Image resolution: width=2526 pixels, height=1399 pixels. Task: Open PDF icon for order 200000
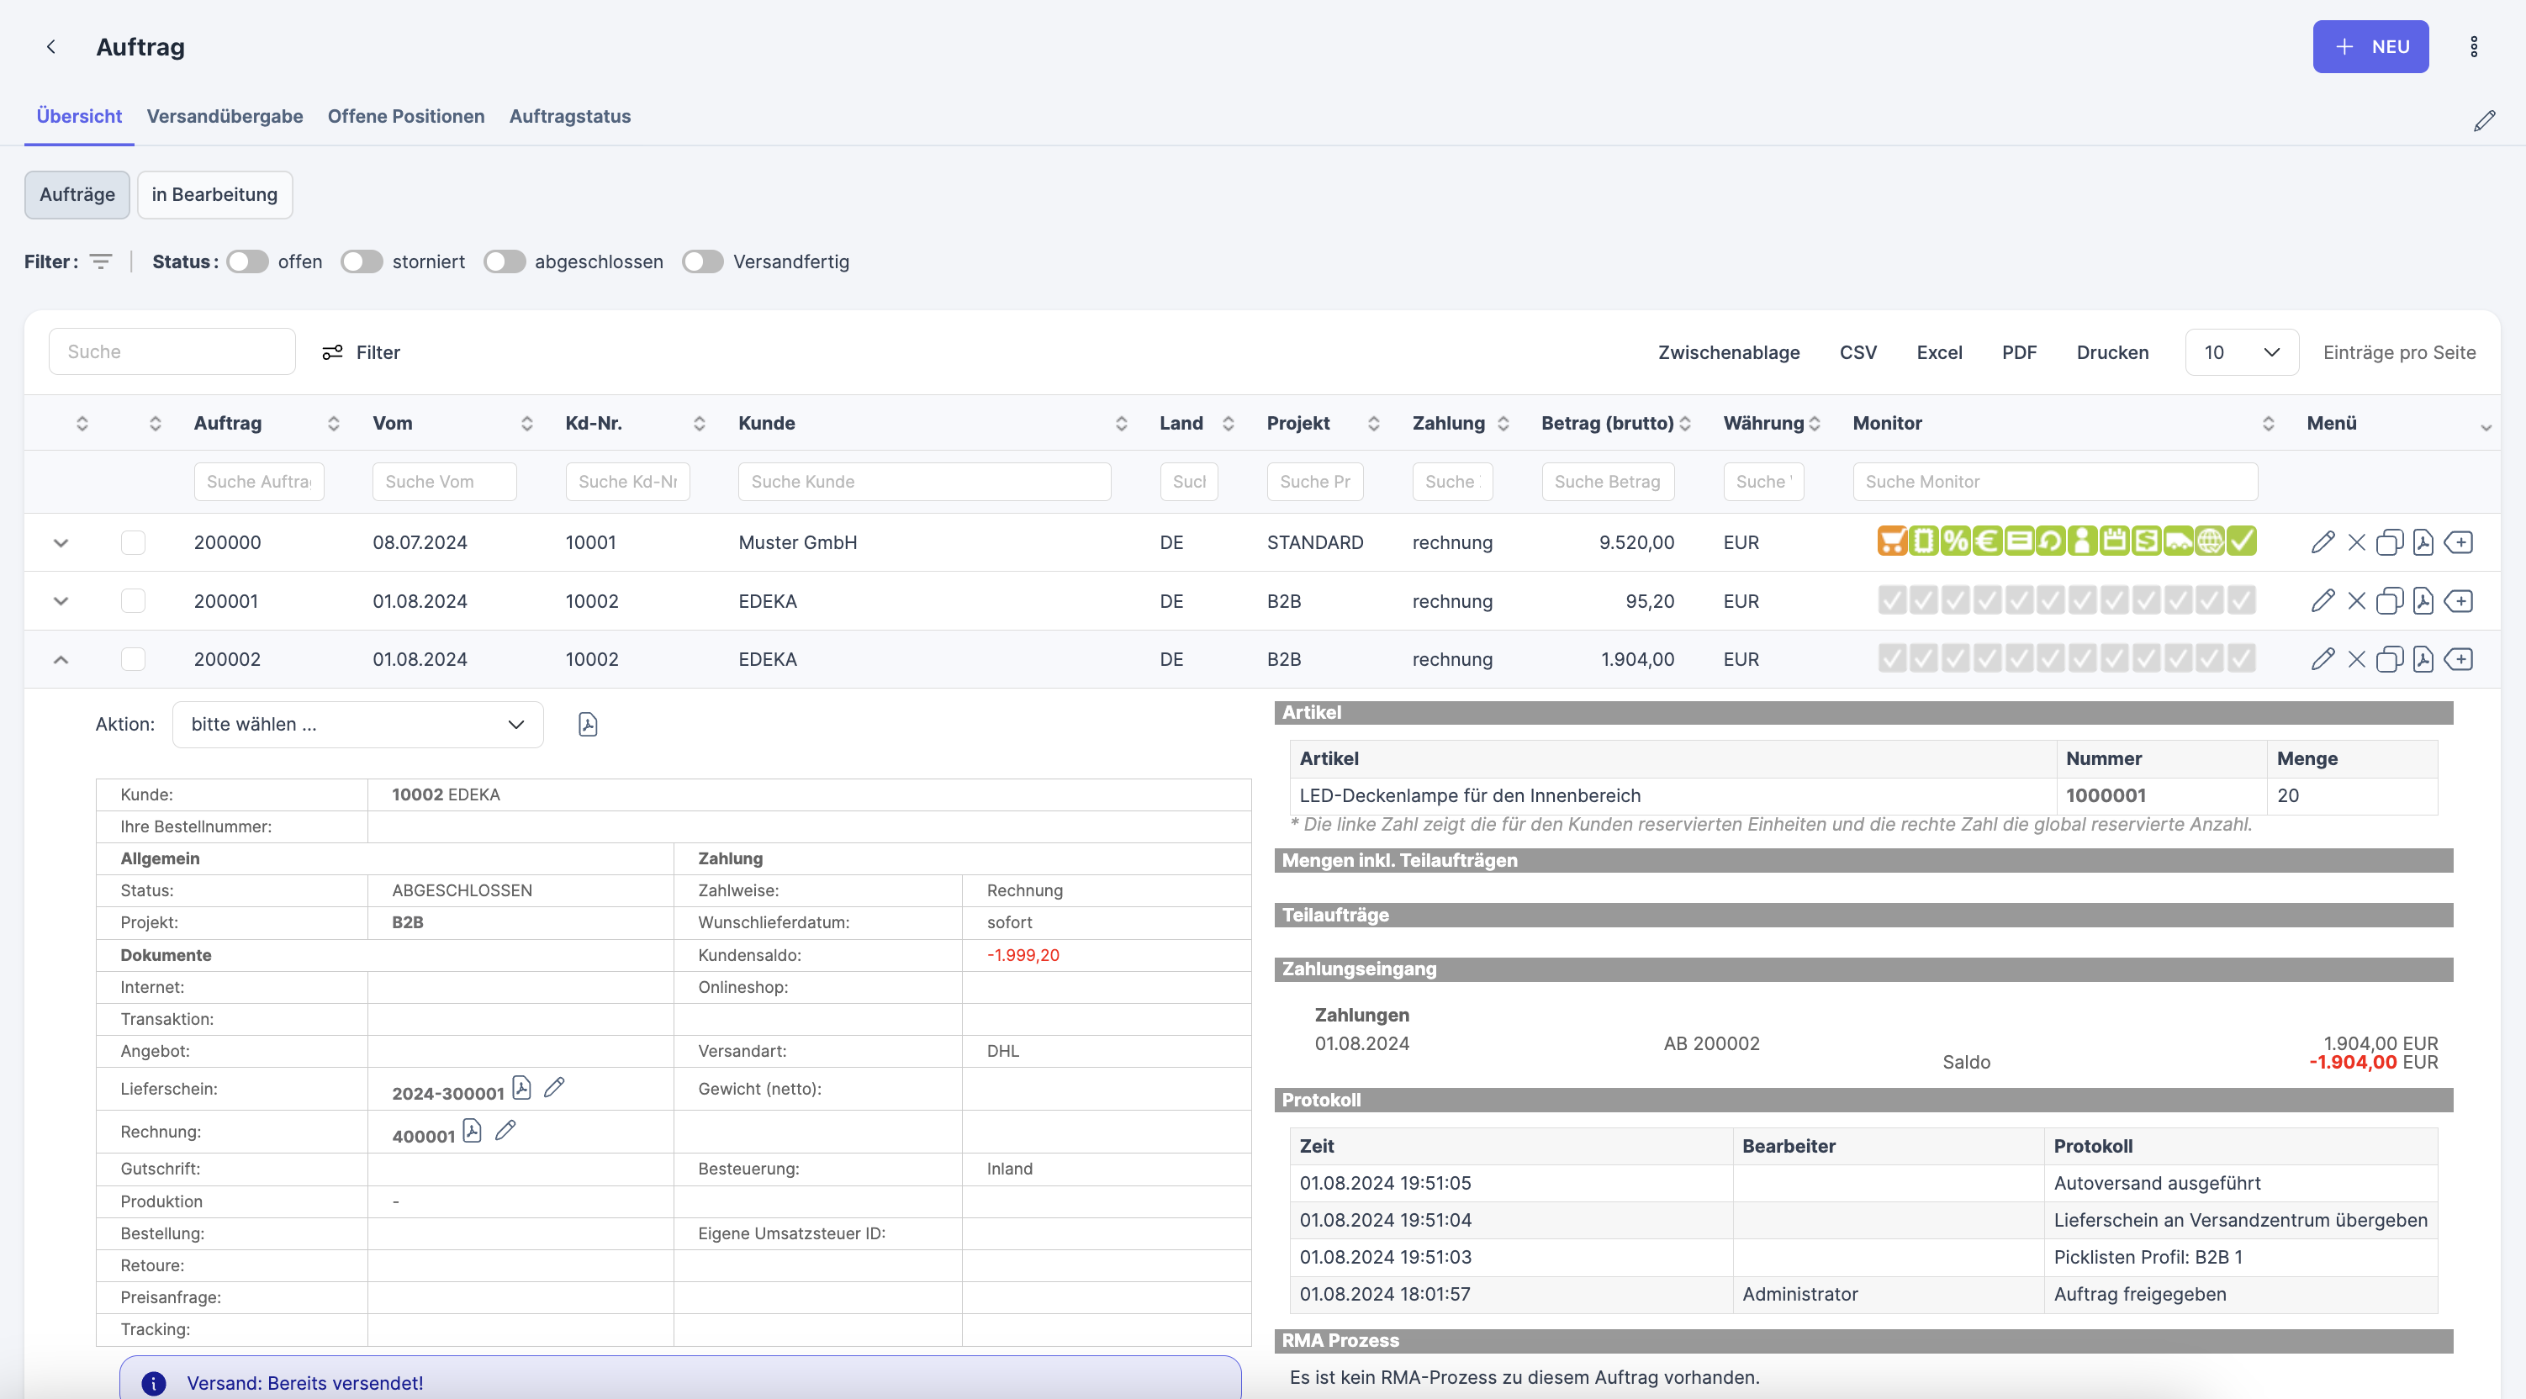(x=2423, y=542)
